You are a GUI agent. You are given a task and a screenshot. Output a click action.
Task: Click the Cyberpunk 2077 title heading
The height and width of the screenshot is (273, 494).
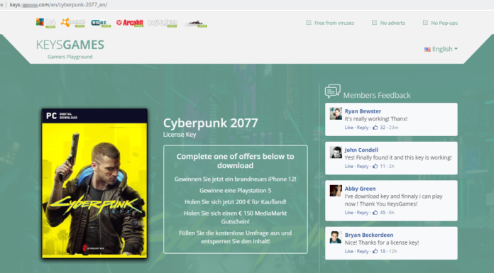click(211, 123)
